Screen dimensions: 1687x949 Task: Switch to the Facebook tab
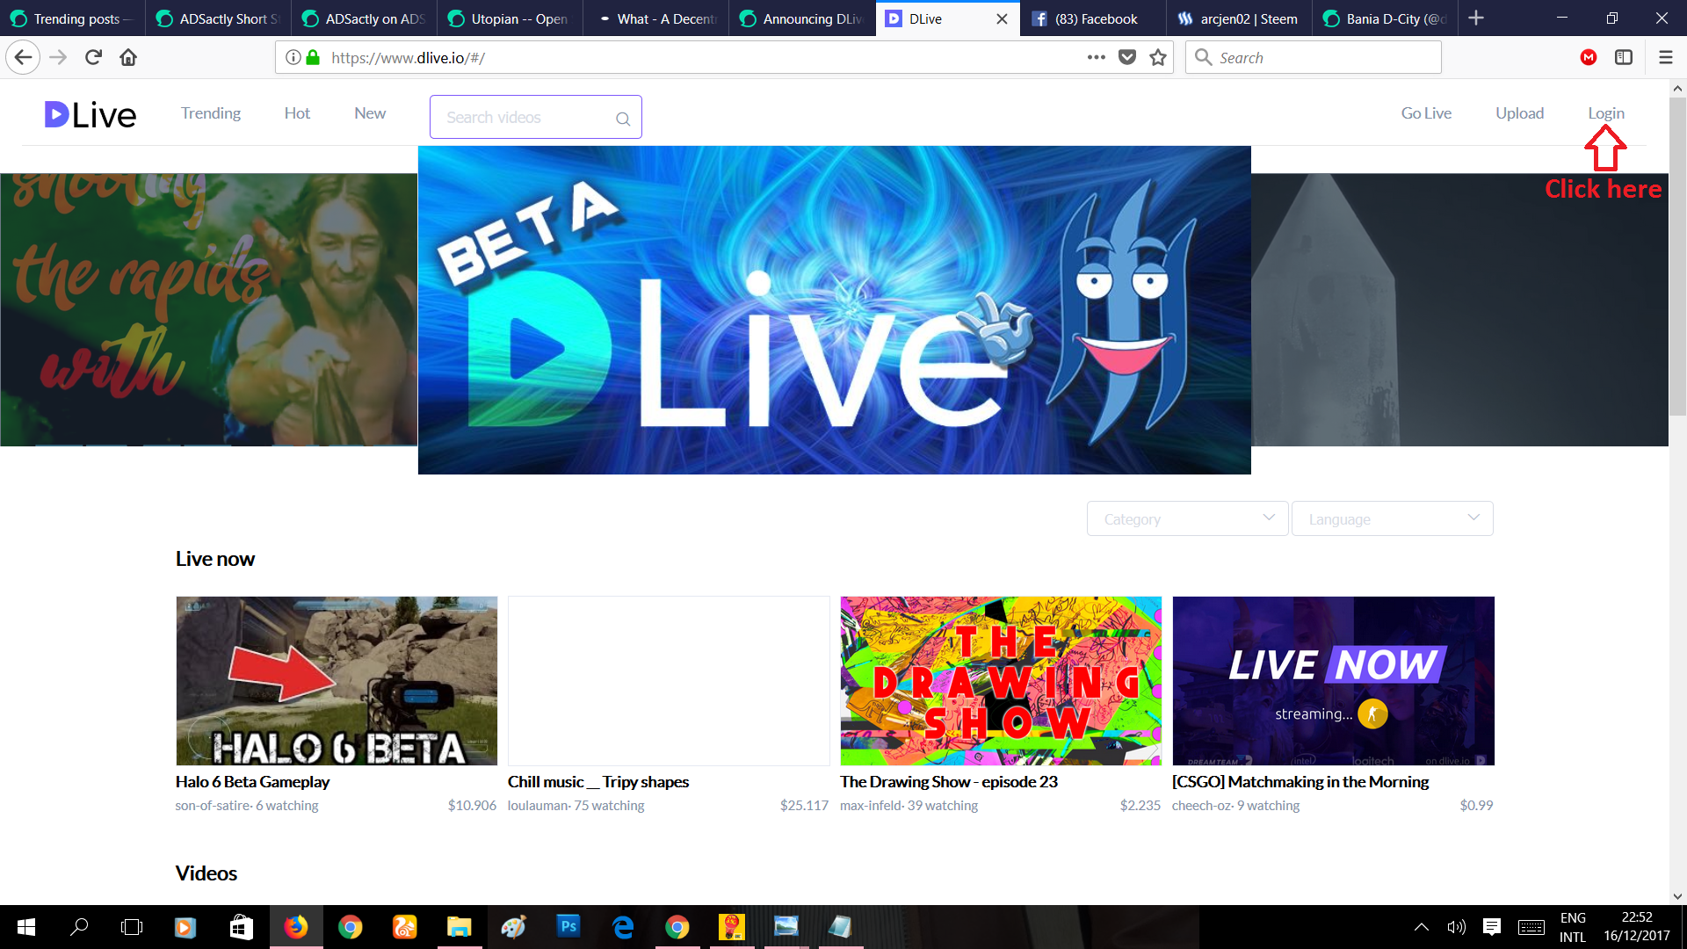(x=1093, y=18)
